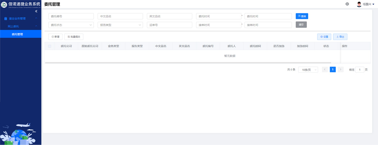Screen dimensions: 378x145
Task: Click the settings gear icon in top header
Action: click(x=347, y=4)
